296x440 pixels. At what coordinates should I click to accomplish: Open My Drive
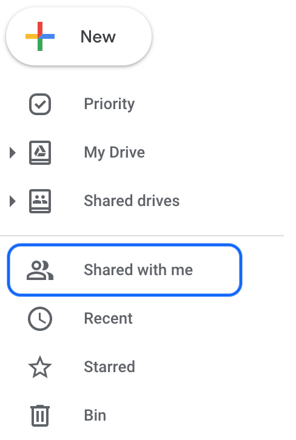[x=114, y=153]
